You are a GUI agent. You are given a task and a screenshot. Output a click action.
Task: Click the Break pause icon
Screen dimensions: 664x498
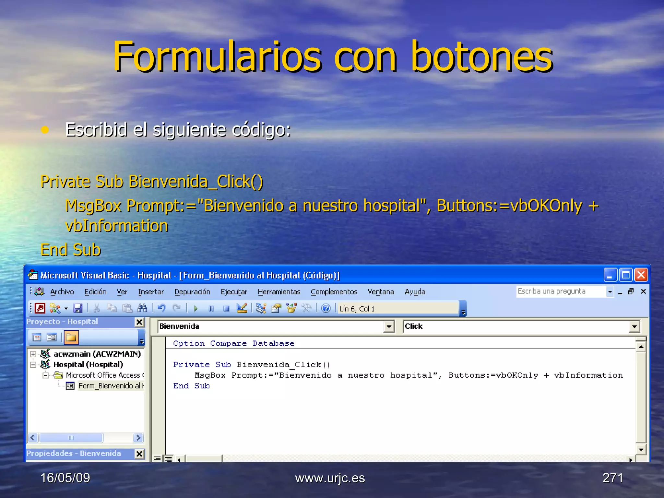click(x=211, y=308)
